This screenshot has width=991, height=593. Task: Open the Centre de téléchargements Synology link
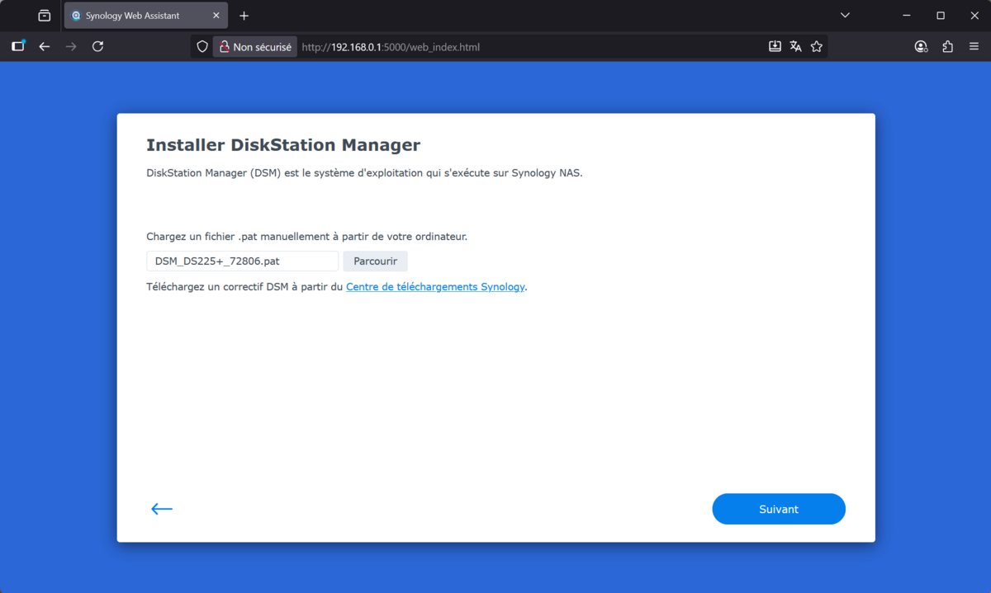[435, 286]
